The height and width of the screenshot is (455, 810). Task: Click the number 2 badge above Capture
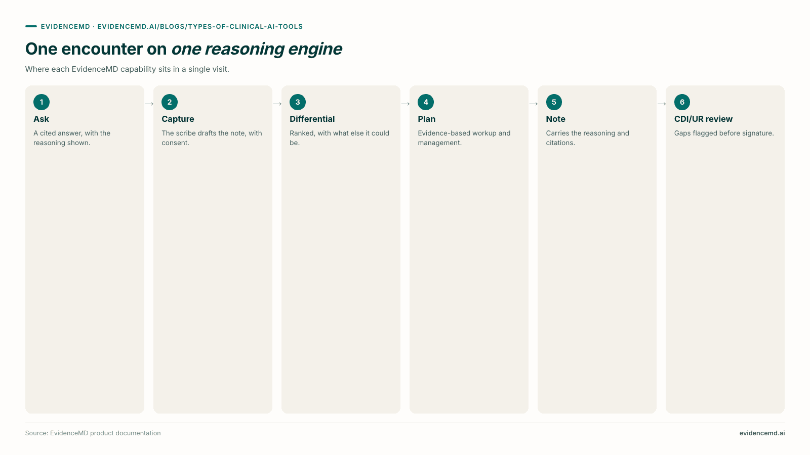[170, 102]
